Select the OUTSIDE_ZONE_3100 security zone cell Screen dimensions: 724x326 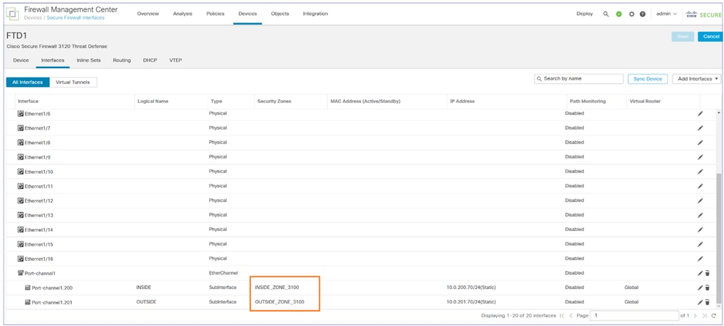(x=280, y=303)
